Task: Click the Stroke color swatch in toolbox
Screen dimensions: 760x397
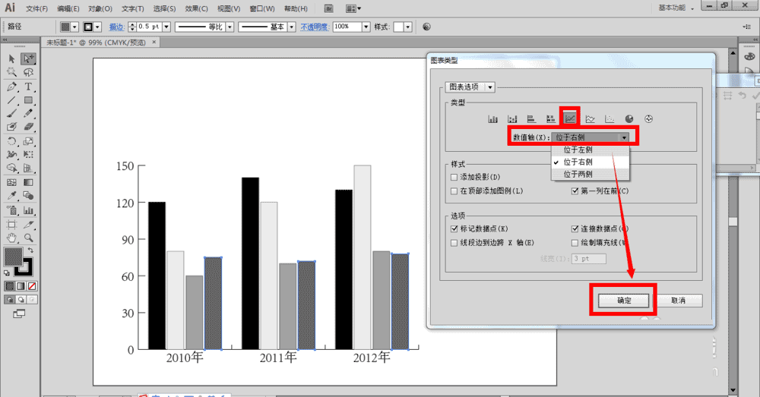Action: click(x=24, y=268)
